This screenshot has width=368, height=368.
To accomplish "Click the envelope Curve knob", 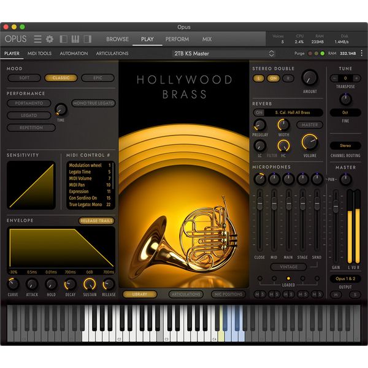I will tap(13, 284).
